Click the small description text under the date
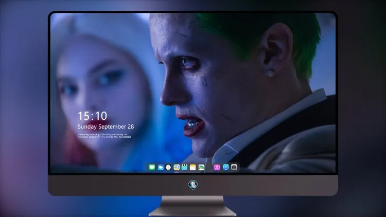 104,136
